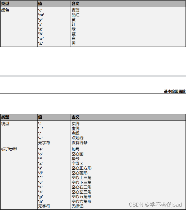
Task: Select the 'h' marker value
Action: 40,201
